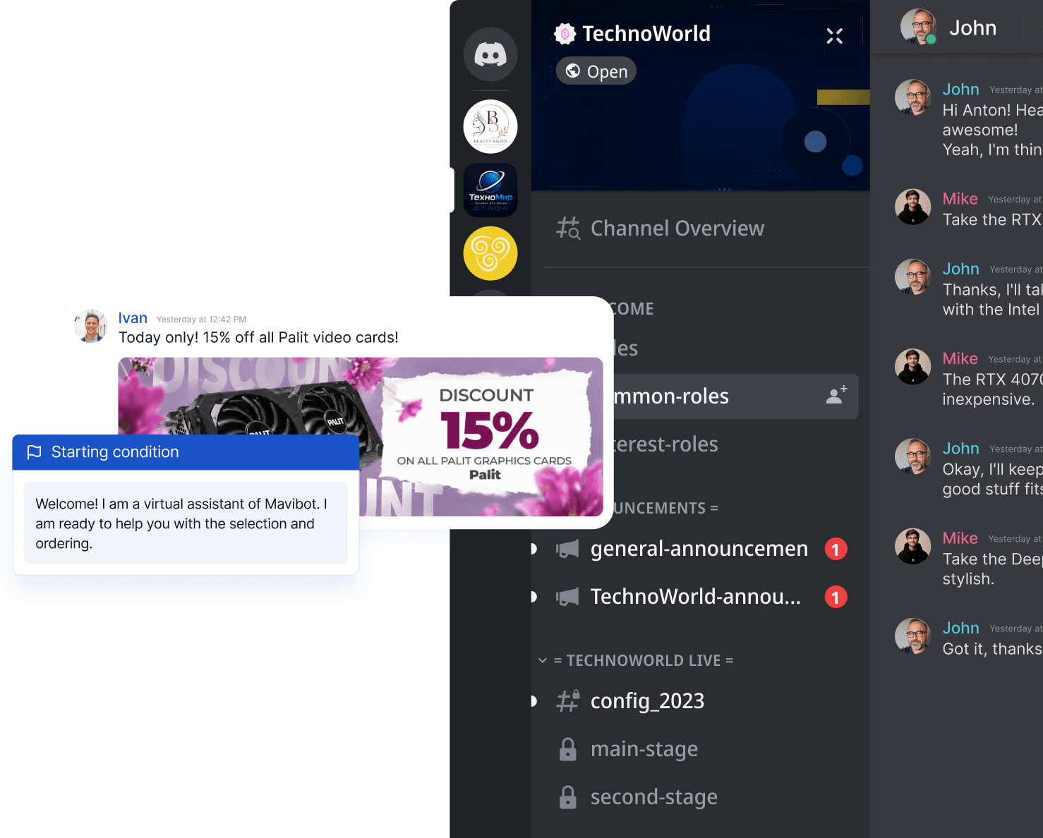Click the locked hash icon of config_2023
This screenshot has height=838, width=1043.
[x=568, y=700]
